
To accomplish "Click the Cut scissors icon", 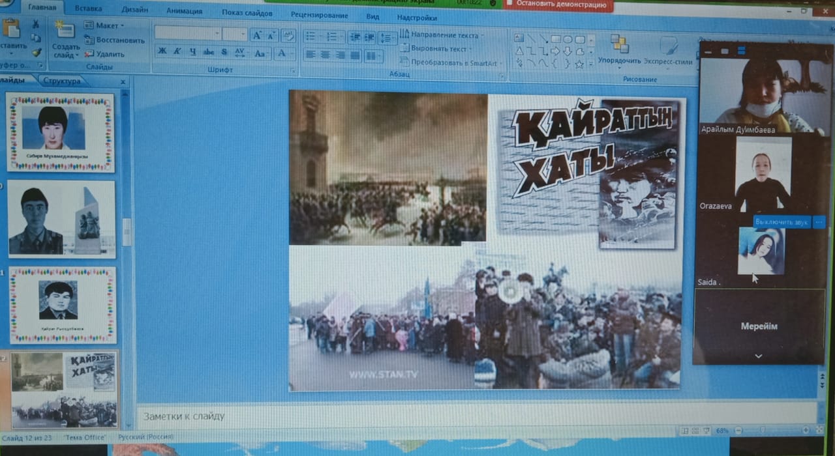I will point(36,24).
